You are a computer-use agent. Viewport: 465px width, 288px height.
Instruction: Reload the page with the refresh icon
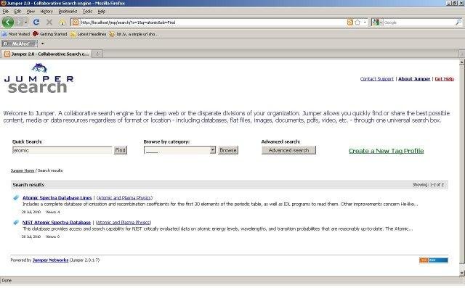click(x=36, y=22)
